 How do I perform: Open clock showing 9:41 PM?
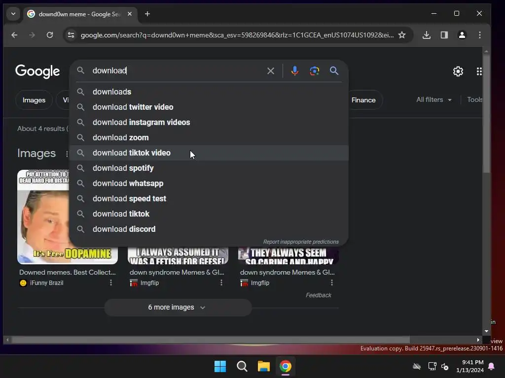click(470, 366)
